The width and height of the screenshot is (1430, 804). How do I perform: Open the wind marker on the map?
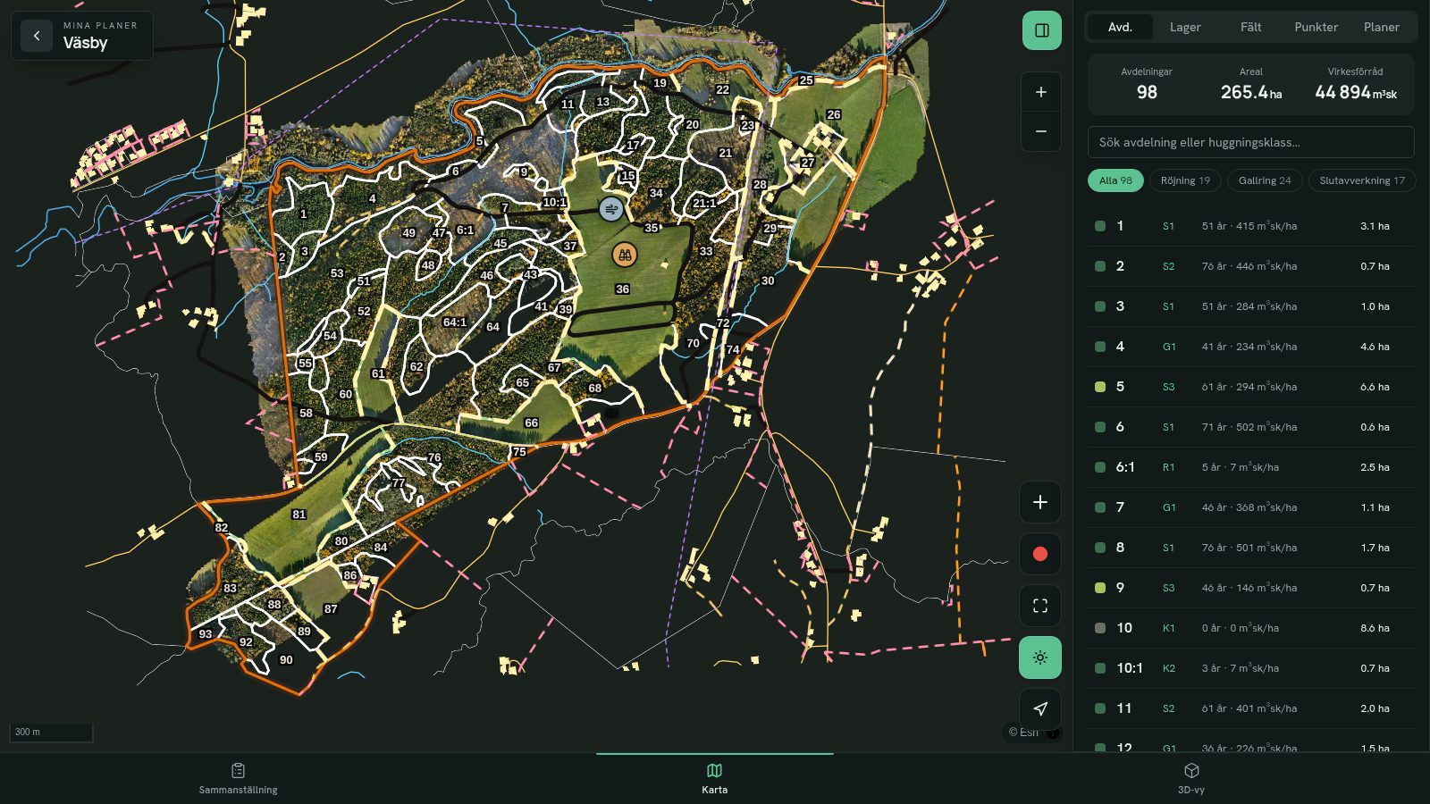click(611, 209)
